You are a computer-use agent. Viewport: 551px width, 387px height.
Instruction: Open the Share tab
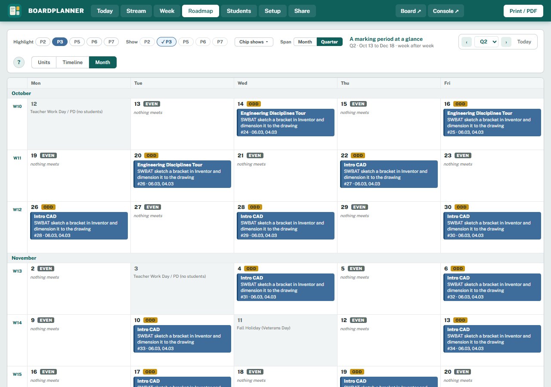click(x=302, y=11)
